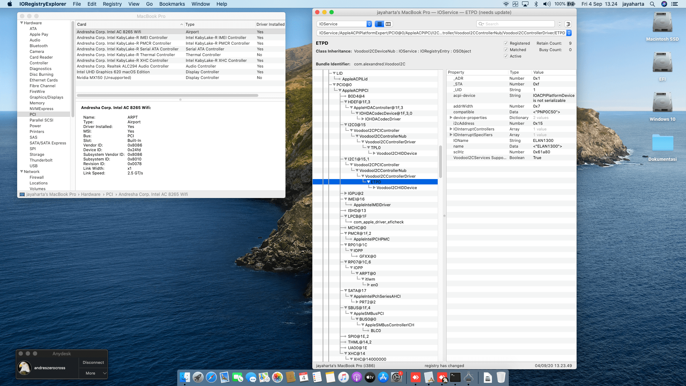Click the System Information sidebar scrollbar
The height and width of the screenshot is (386, 686).
point(73,69)
